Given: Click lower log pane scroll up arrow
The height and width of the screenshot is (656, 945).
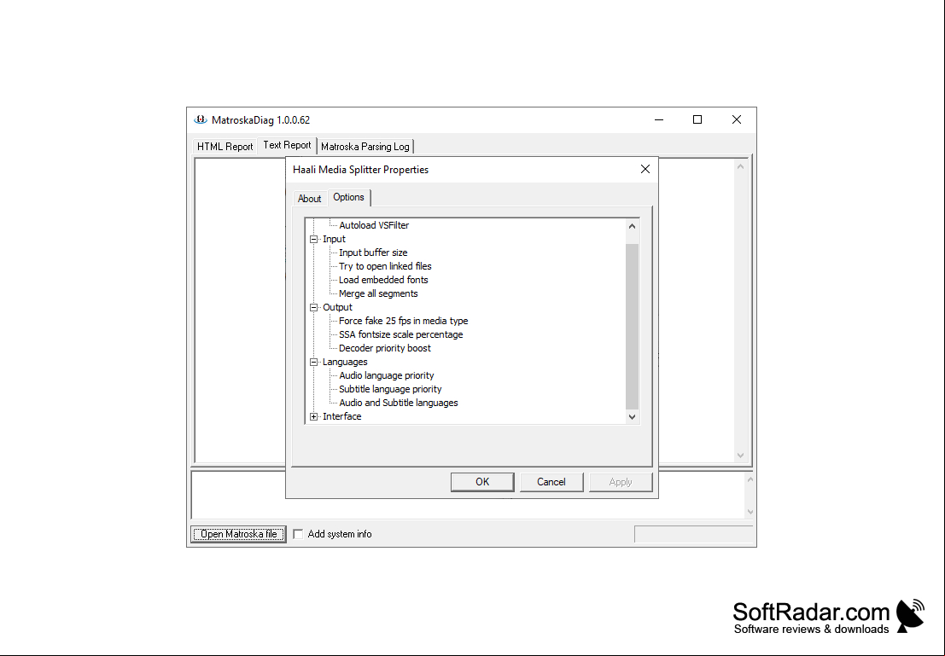Looking at the screenshot, I should [750, 480].
